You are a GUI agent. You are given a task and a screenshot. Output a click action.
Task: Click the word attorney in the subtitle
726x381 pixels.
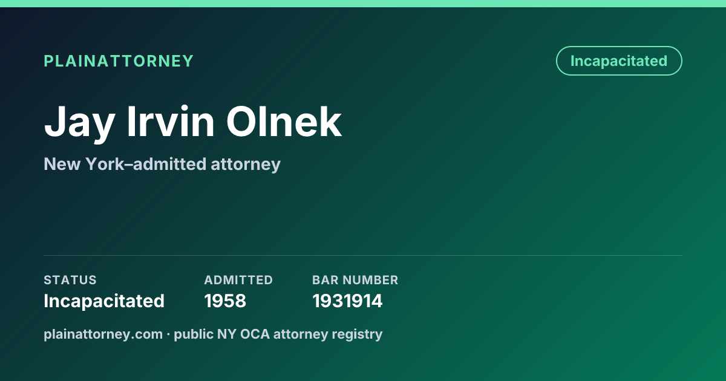(x=246, y=165)
